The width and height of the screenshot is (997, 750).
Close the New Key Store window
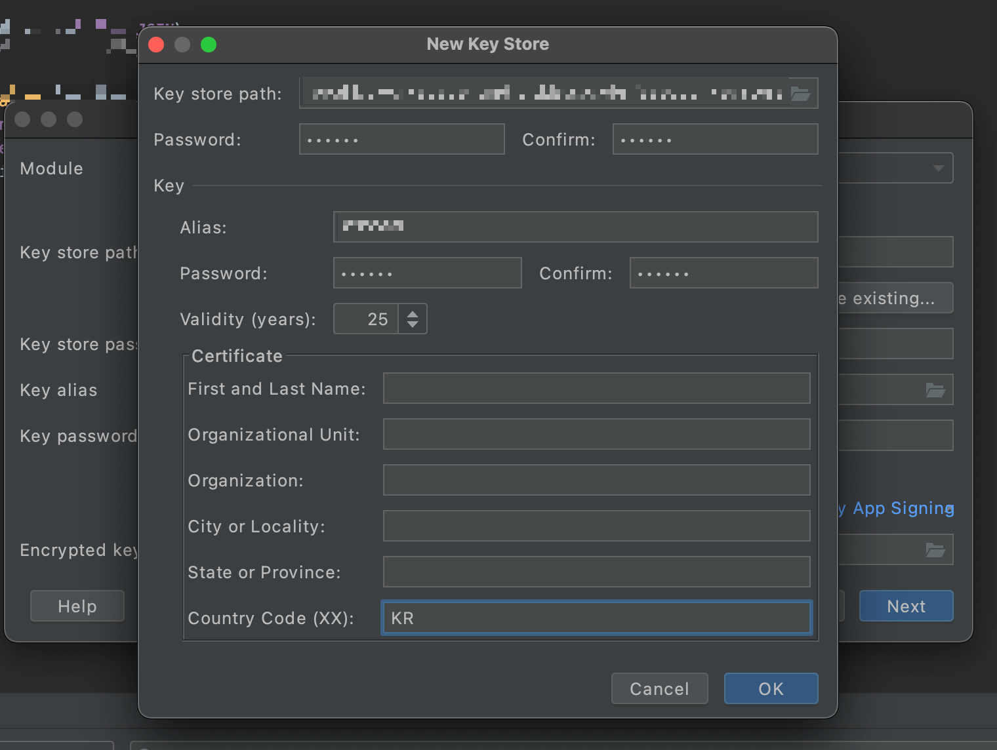(x=156, y=45)
